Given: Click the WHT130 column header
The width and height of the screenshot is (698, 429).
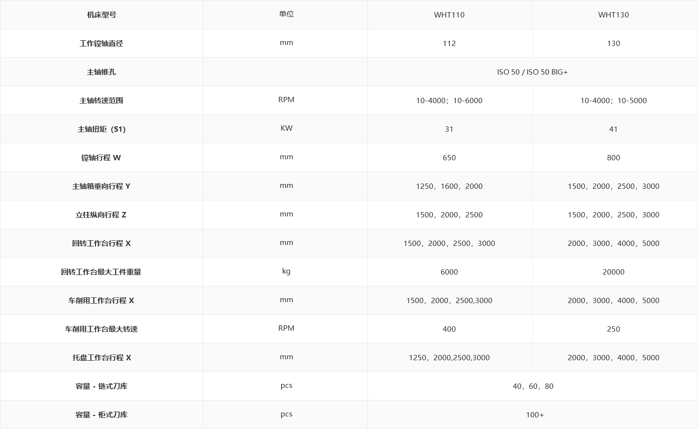Looking at the screenshot, I should click(x=613, y=15).
